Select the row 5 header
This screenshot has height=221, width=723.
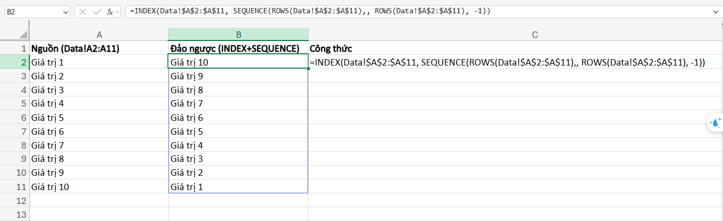(x=15, y=104)
